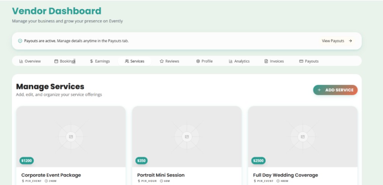
Task: Click the Vendor Dashboard heading
Action: coord(57,11)
